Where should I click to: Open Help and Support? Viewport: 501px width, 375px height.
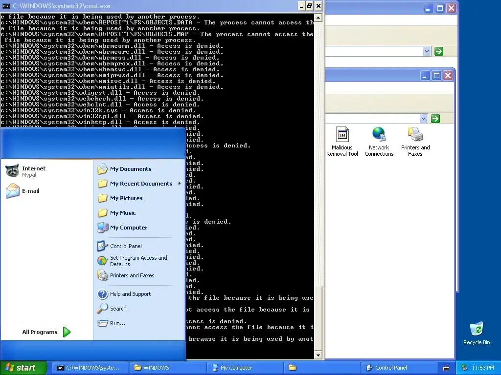tap(139, 294)
